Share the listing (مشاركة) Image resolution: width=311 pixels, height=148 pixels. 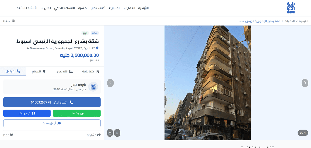(x=94, y=135)
